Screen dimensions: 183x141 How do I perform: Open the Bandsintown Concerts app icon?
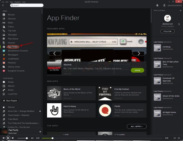[x=4, y=51]
